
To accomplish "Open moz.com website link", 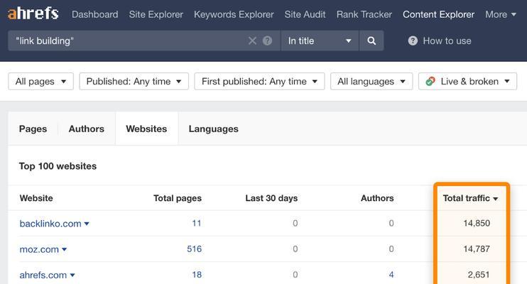I will (x=39, y=249).
